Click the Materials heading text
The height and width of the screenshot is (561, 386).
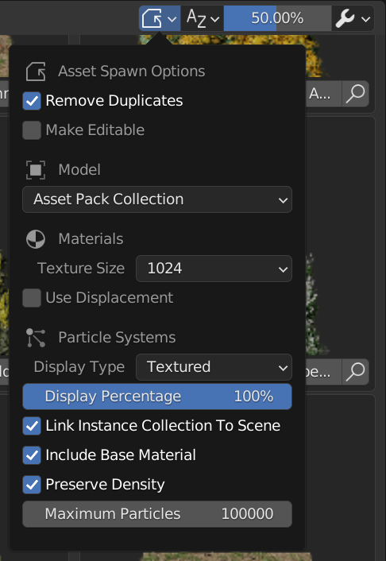coord(91,239)
